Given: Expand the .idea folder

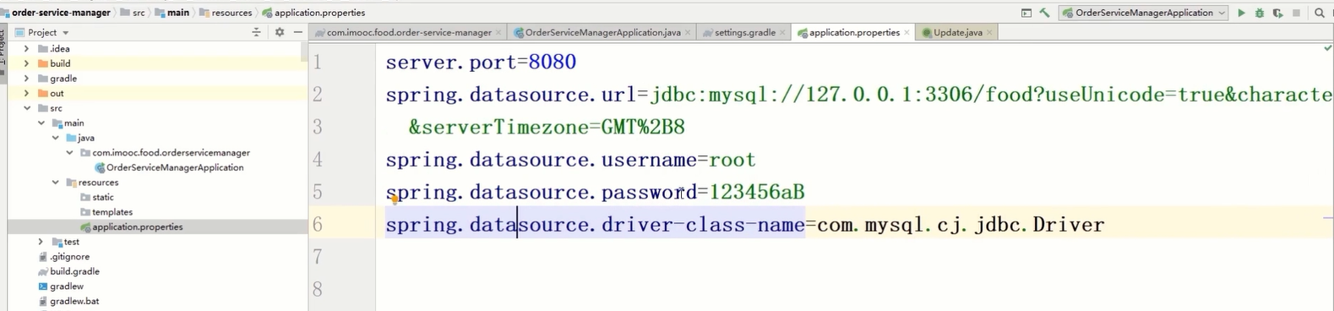Looking at the screenshot, I should click(26, 49).
